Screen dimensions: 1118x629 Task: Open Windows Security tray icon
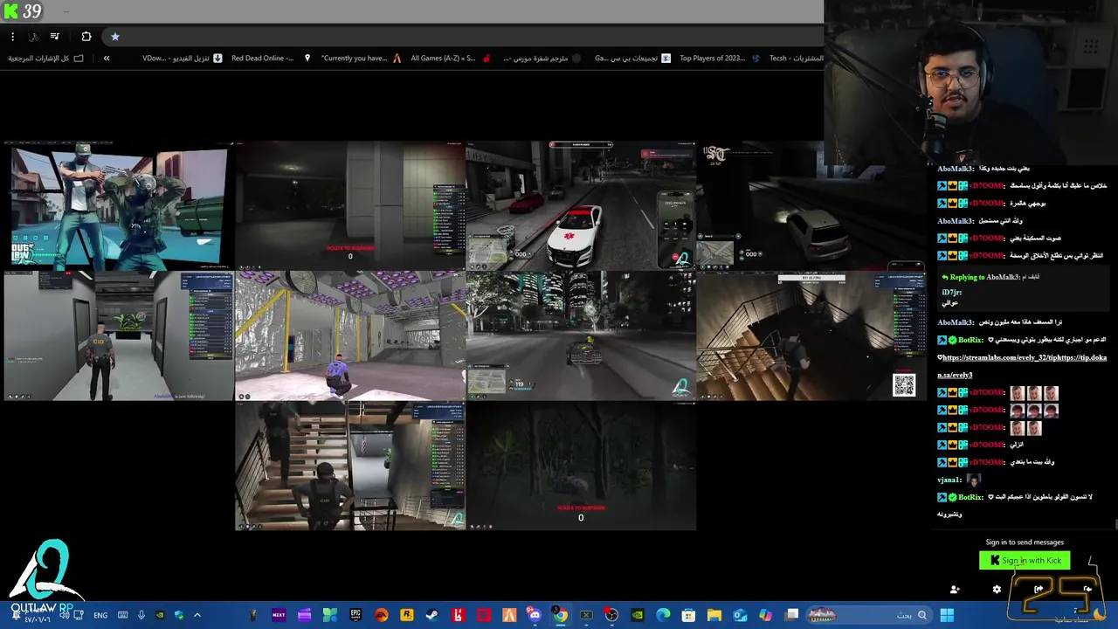tap(179, 615)
